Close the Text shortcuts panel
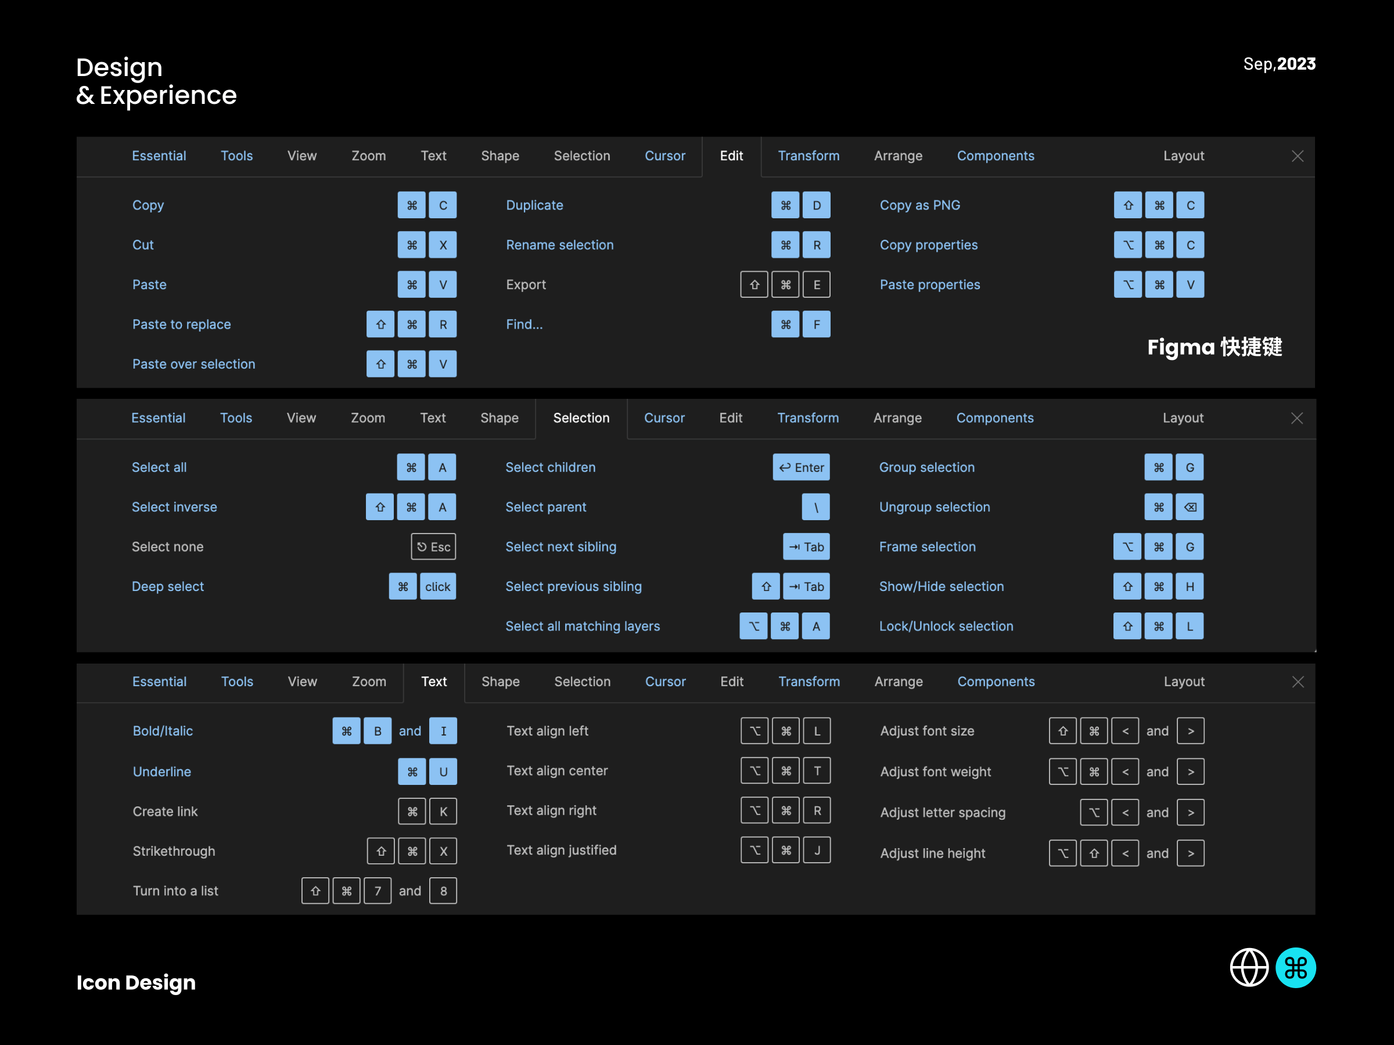 [x=1298, y=682]
